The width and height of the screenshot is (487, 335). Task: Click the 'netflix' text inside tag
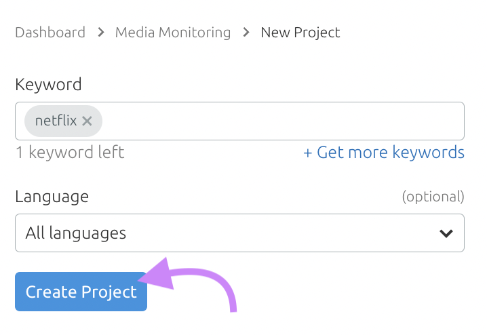point(56,121)
